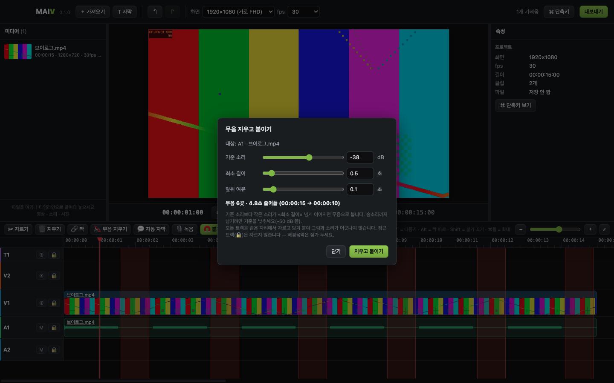
Task: Click the 짝 link tool
Action: pos(78,229)
